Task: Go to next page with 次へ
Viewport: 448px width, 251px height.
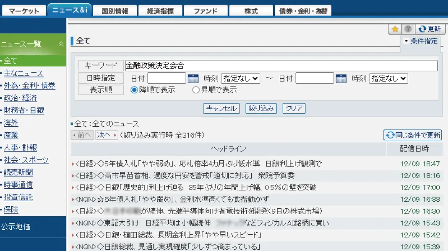Action: [x=107, y=135]
